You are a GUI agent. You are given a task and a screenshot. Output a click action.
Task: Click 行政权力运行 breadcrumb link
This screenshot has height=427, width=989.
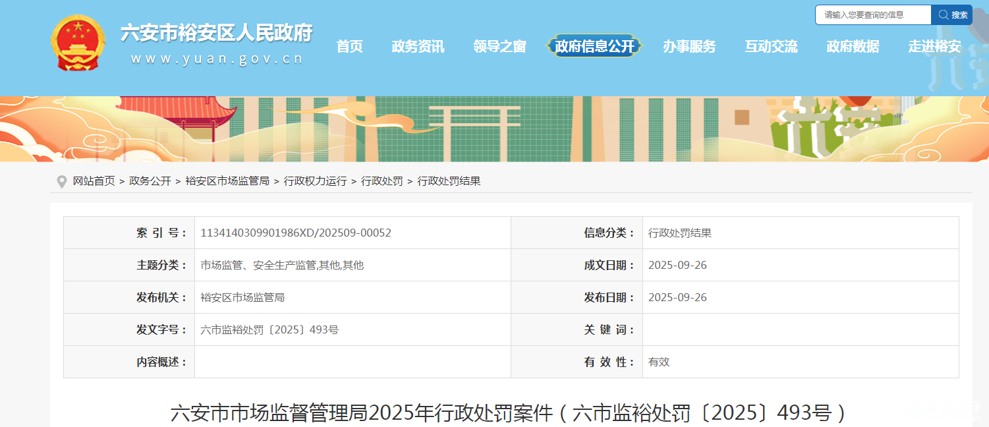coord(315,181)
